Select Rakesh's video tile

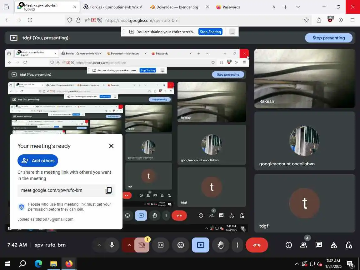pyautogui.click(x=304, y=78)
